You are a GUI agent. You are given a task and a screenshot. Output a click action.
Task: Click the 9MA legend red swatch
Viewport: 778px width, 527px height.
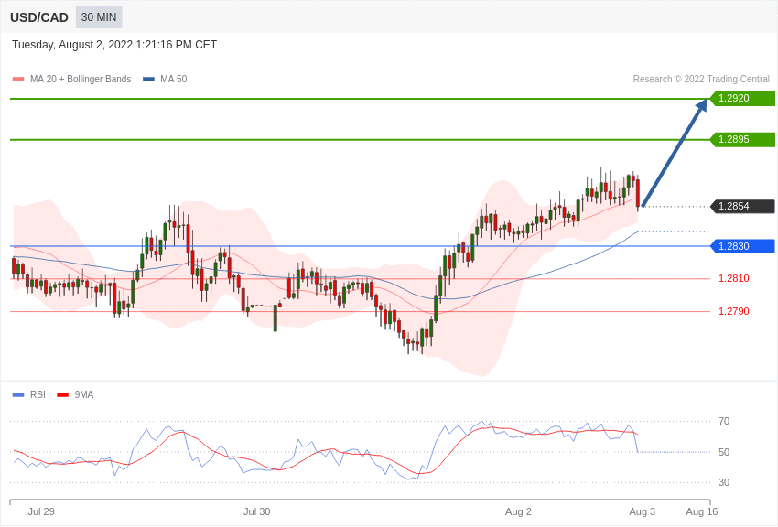click(63, 395)
